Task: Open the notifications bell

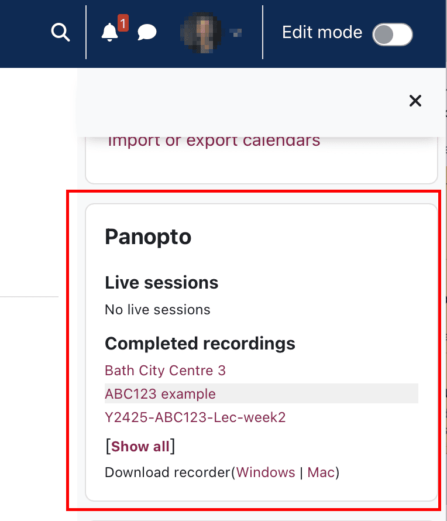Action: [109, 33]
